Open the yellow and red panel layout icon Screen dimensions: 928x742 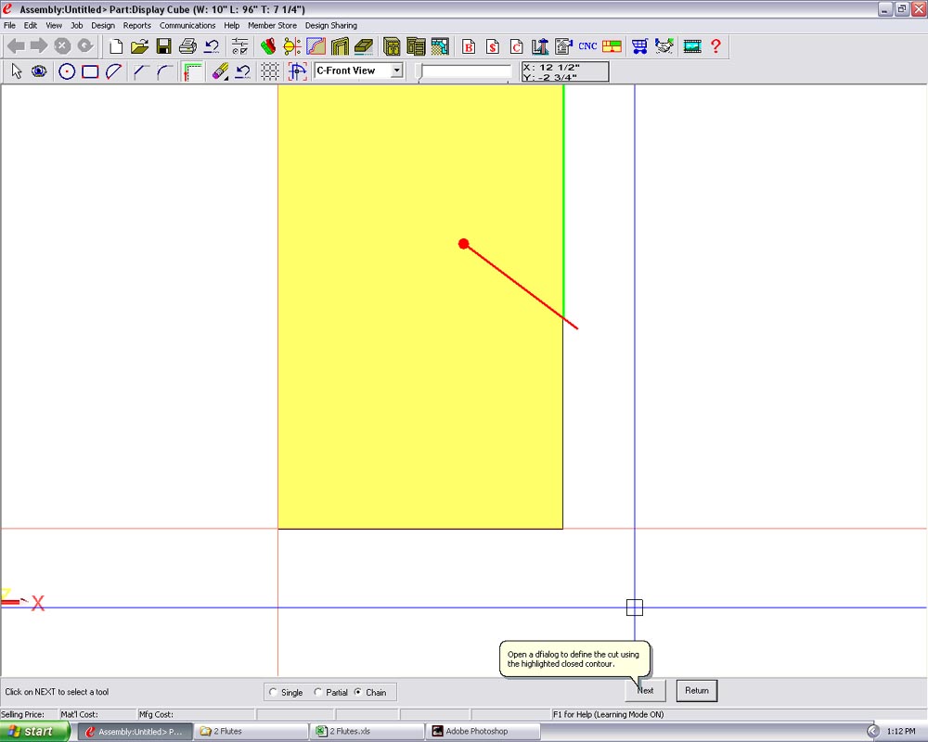click(612, 46)
